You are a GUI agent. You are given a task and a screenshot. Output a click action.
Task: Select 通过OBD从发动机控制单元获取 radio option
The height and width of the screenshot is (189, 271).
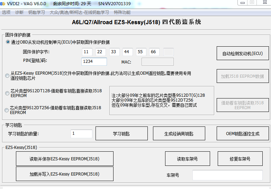(x=8, y=42)
